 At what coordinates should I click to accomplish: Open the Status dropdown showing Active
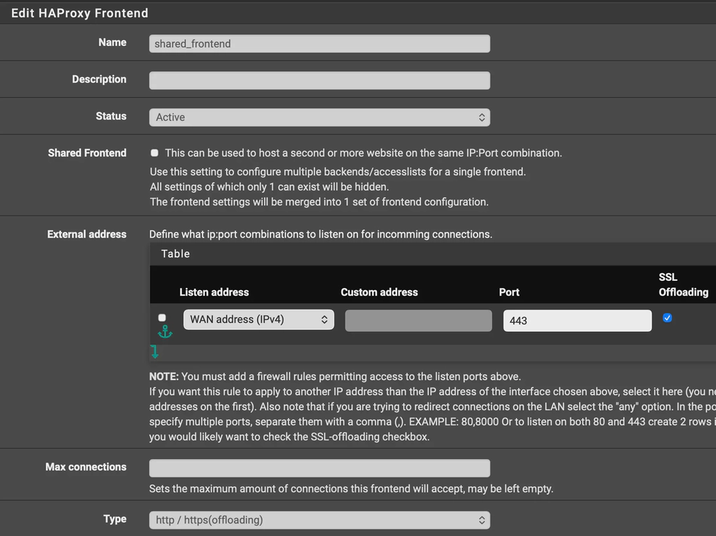(x=319, y=117)
